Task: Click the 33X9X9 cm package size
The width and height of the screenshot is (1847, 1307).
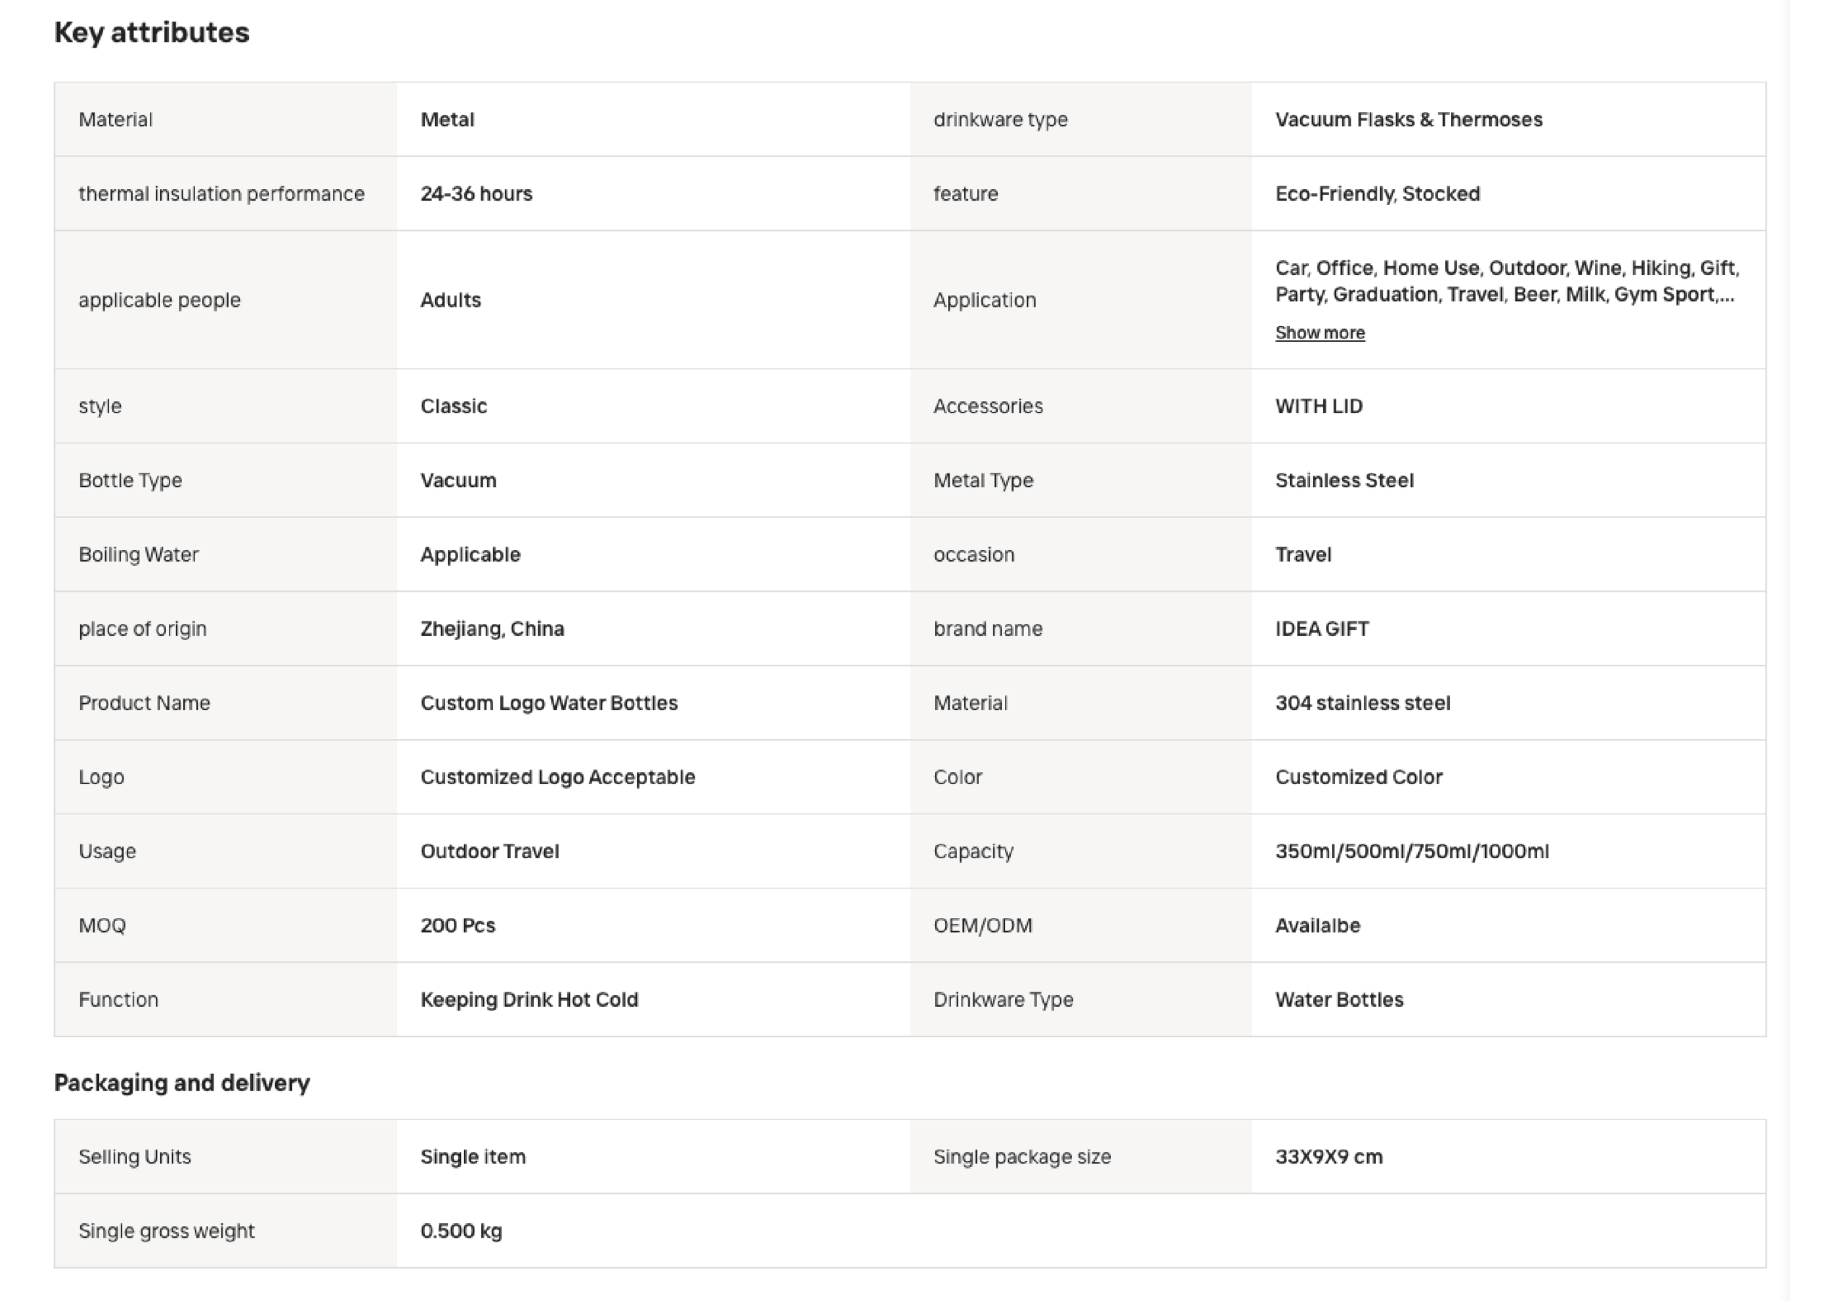Action: (1329, 1156)
